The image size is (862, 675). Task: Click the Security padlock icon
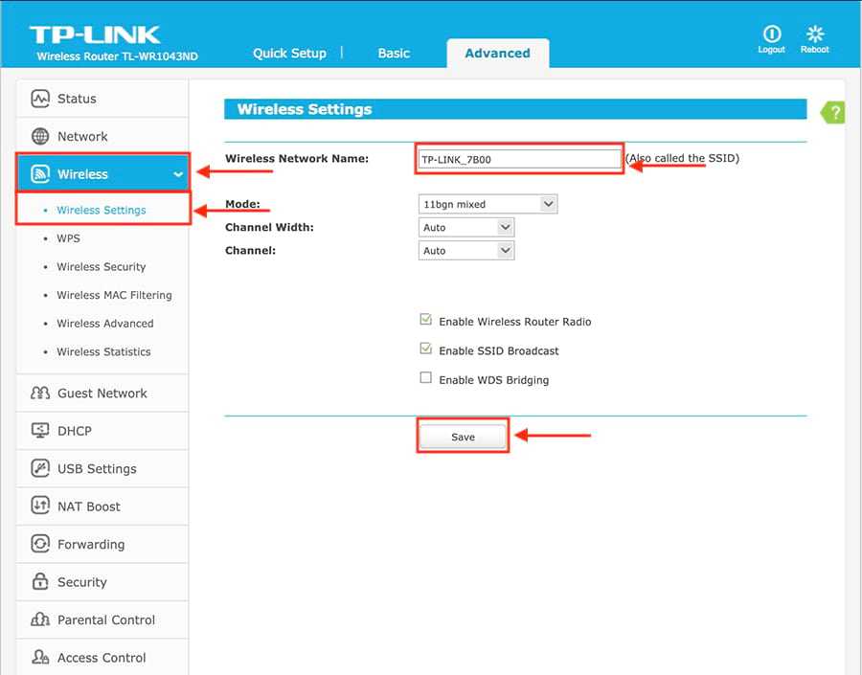pyautogui.click(x=40, y=581)
